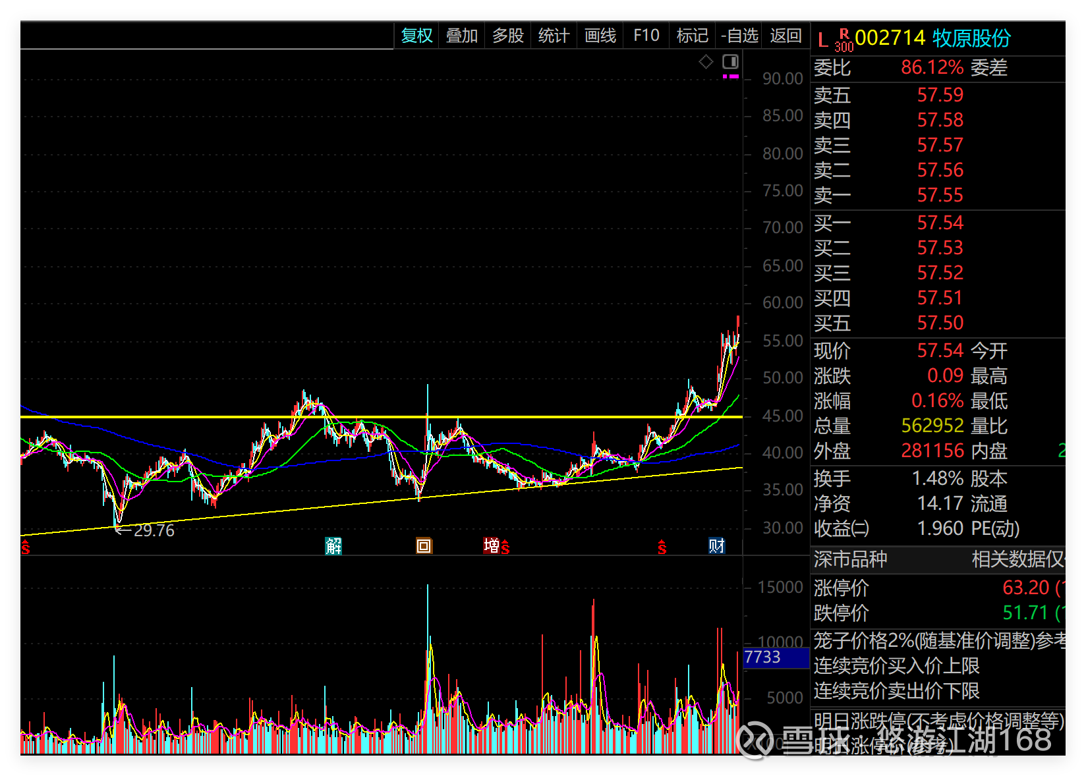Click the 买三 bid price 57.52

point(940,273)
